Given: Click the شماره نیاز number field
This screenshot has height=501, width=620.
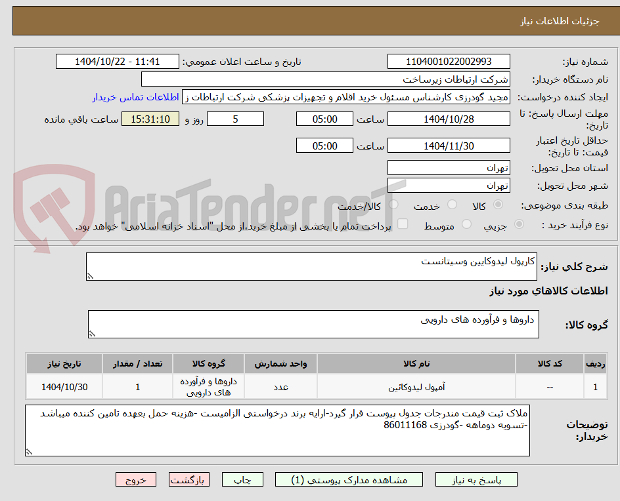Looking at the screenshot, I should 449,62.
